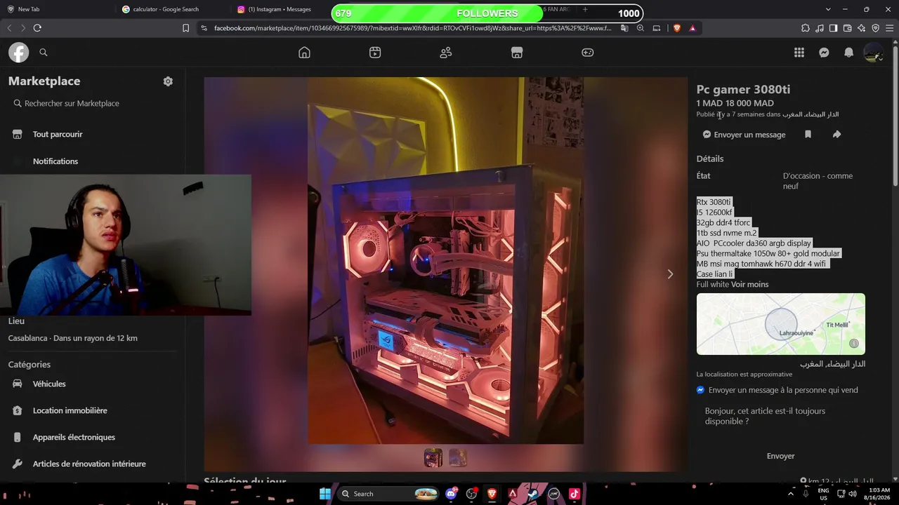Bookmark this page in the address bar

[185, 28]
